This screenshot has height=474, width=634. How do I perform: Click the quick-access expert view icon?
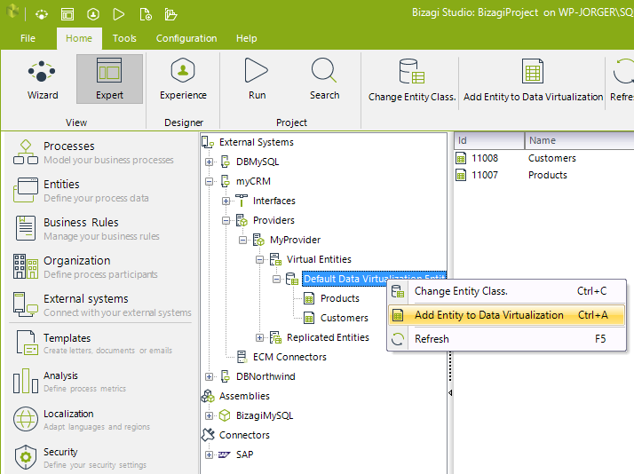pyautogui.click(x=67, y=15)
